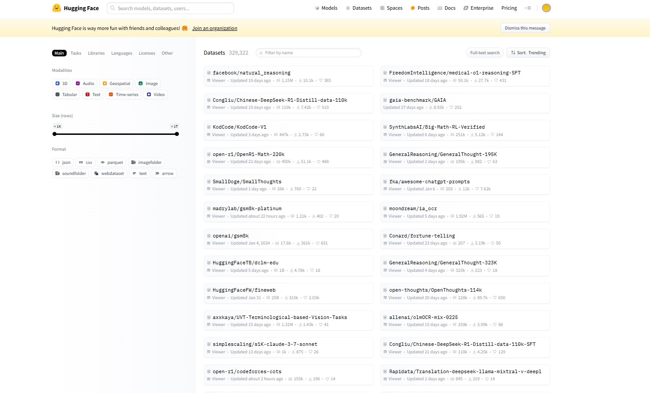Click the Viewer icon under KodCode/KodCode-V1
Screen dimensions: 650x393
click(209, 135)
